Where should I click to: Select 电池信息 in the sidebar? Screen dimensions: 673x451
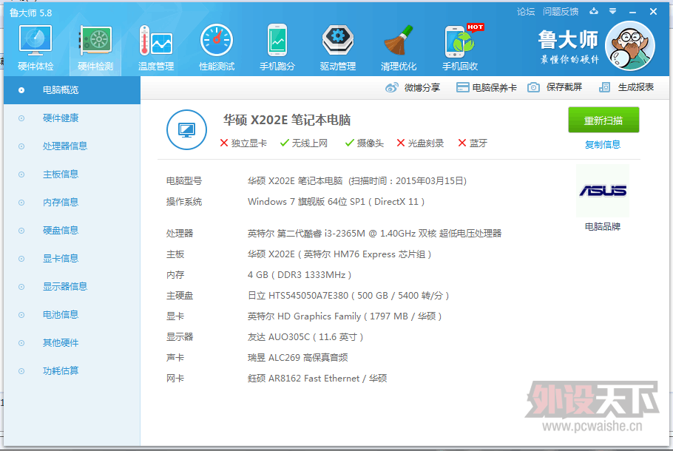pyautogui.click(x=72, y=315)
